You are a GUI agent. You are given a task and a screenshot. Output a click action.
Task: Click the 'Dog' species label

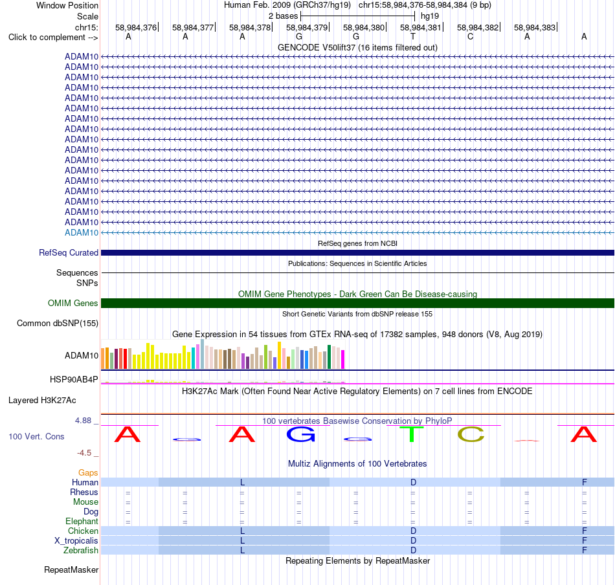coord(91,512)
